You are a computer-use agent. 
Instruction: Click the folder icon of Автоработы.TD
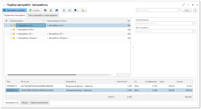click(14, 34)
